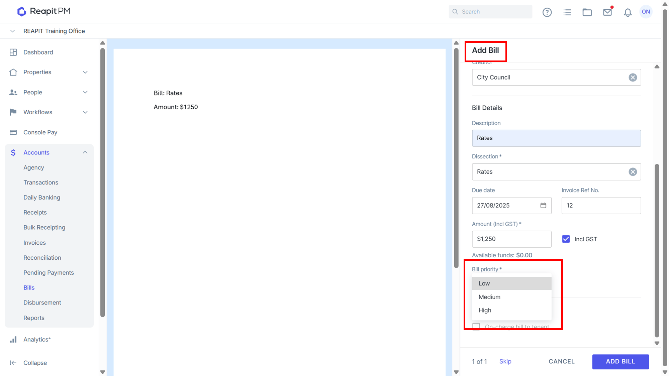The width and height of the screenshot is (669, 376).
Task: Clear the Rates dissection field
Action: [x=633, y=172]
